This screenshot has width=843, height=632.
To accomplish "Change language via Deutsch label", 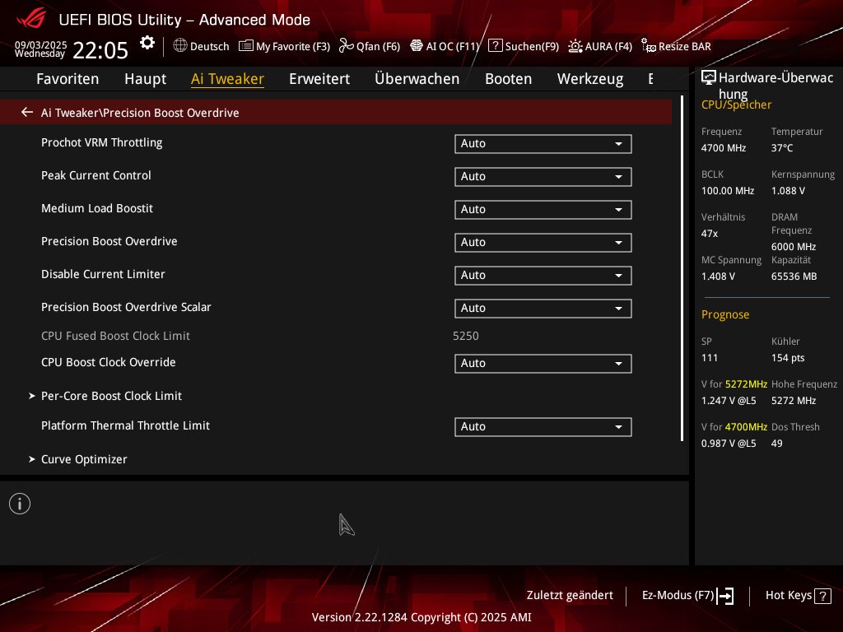I will coord(210,46).
